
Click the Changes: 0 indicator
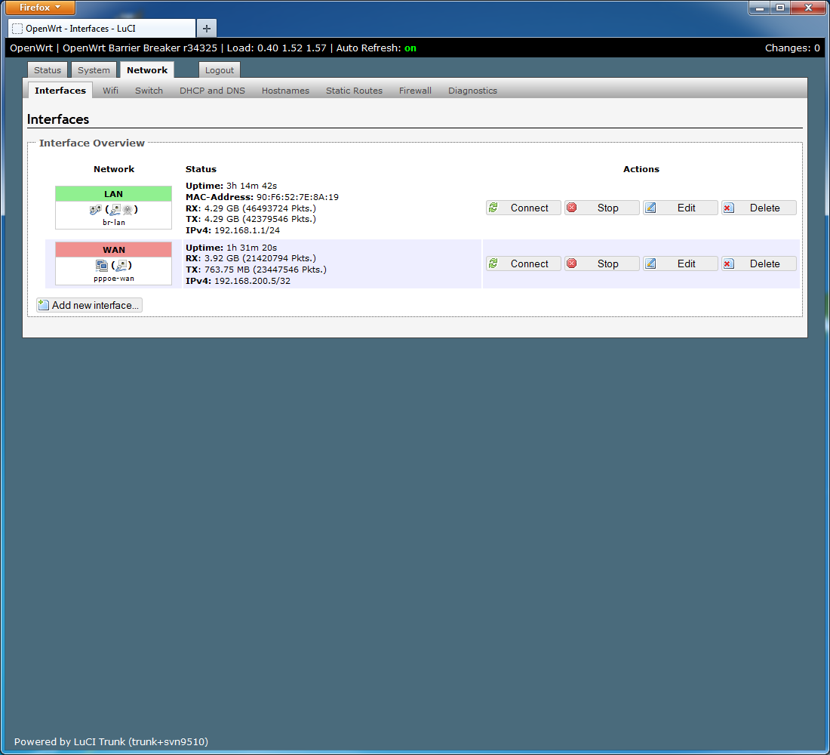tap(792, 48)
